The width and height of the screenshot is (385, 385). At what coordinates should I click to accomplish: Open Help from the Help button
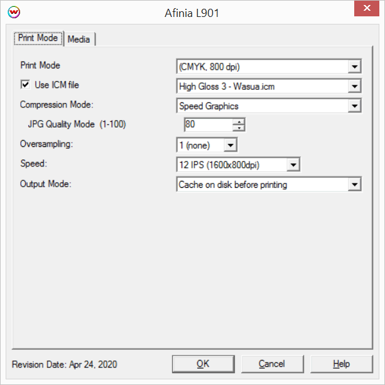[341, 364]
